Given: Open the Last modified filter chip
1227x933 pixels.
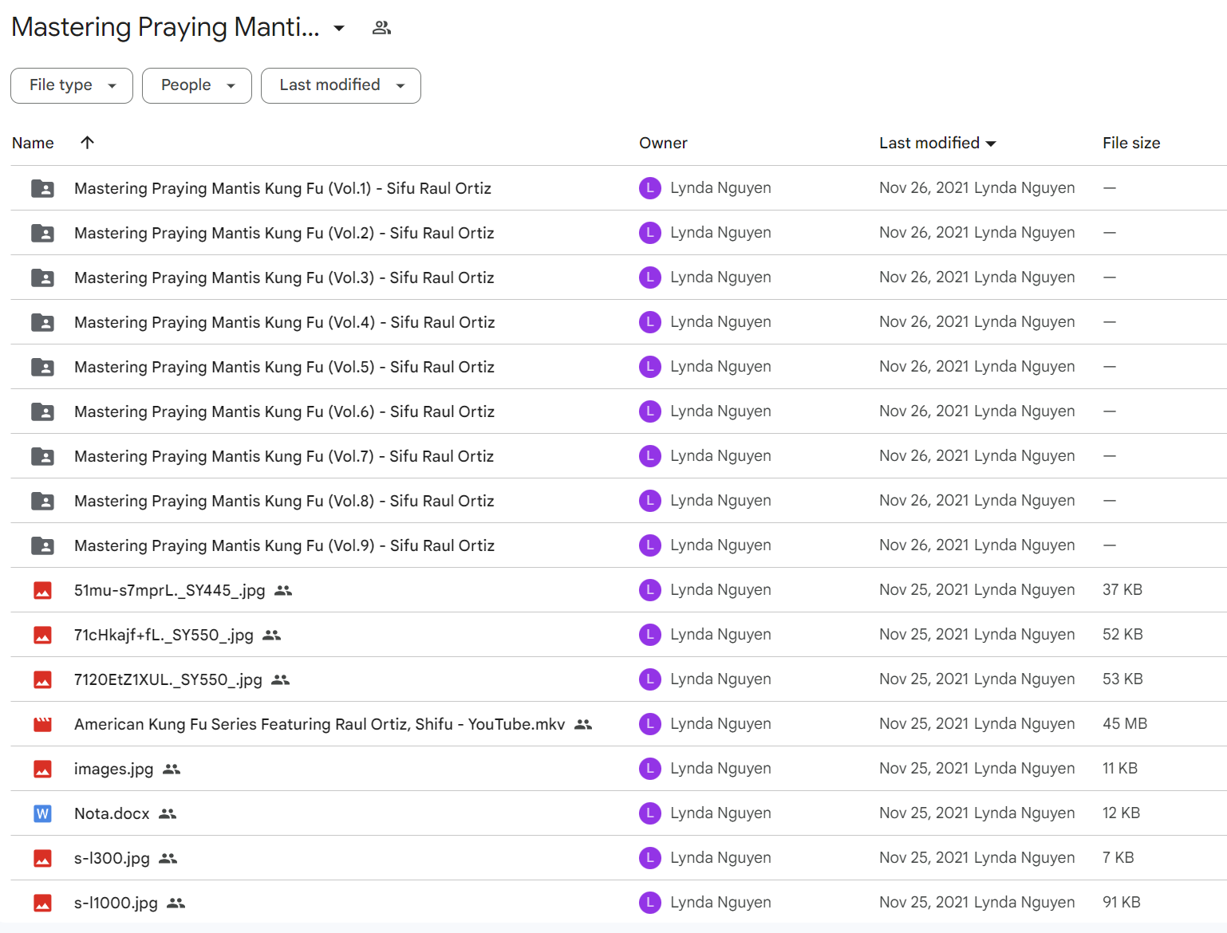Looking at the screenshot, I should tap(341, 85).
